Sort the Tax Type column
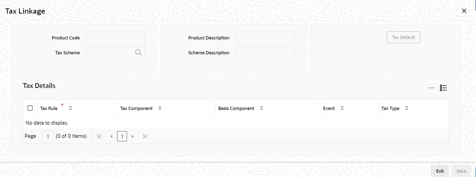 coord(407,108)
